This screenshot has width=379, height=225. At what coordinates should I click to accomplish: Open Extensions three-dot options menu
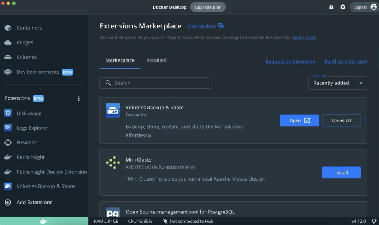click(x=79, y=98)
